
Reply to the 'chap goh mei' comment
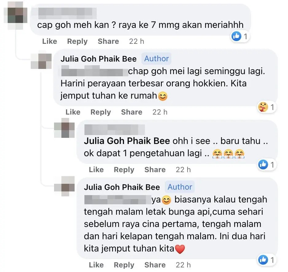pos(101,112)
